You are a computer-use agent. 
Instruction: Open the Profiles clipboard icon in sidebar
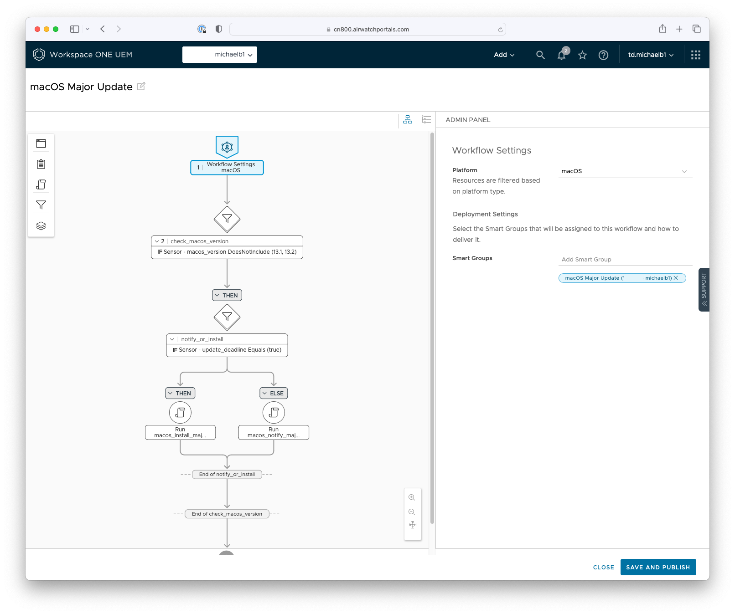point(41,164)
